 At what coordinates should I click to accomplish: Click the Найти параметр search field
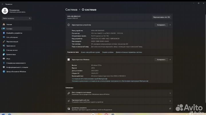click(16, 18)
